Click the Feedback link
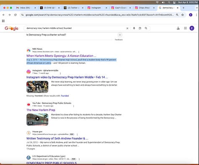Viewport: 199px width, 165px height. [119, 40]
